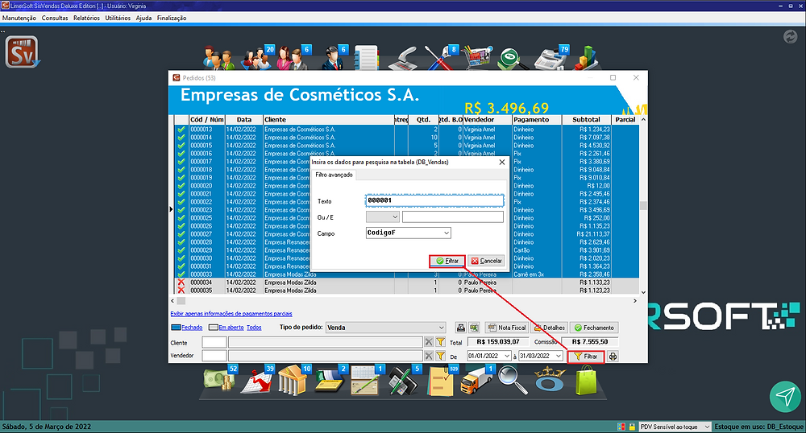This screenshot has width=806, height=433.
Task: Open the customers group icon in top dock
Action: pyautogui.click(x=218, y=57)
